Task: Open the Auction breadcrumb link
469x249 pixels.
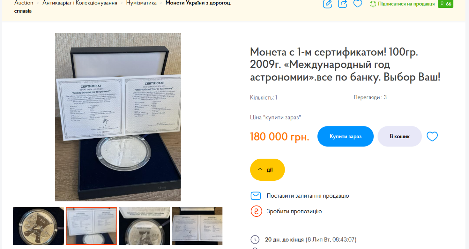Action: tap(24, 3)
